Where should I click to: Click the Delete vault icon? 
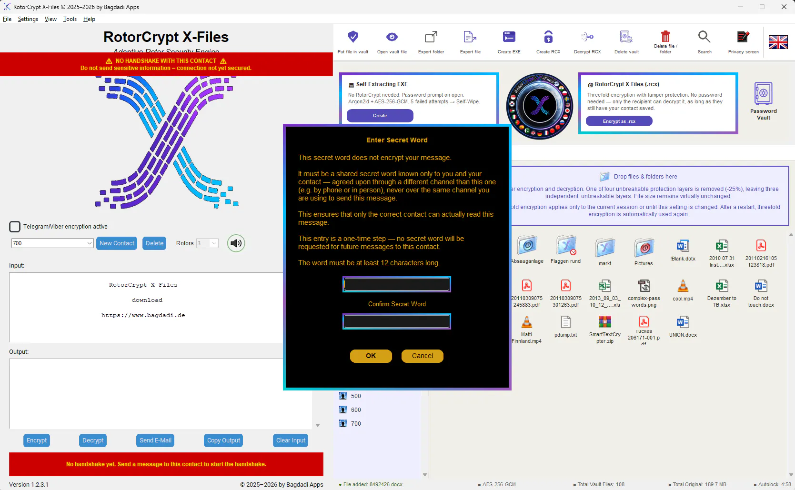pos(626,37)
